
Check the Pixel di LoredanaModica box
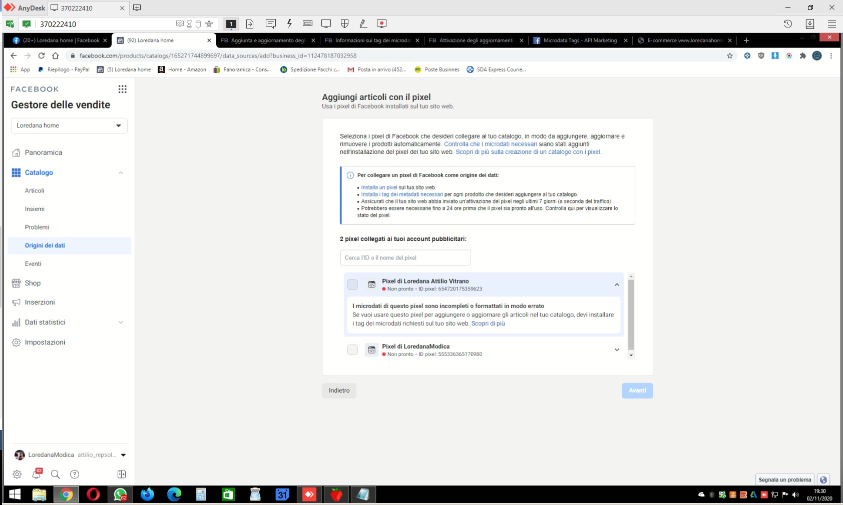(352, 350)
